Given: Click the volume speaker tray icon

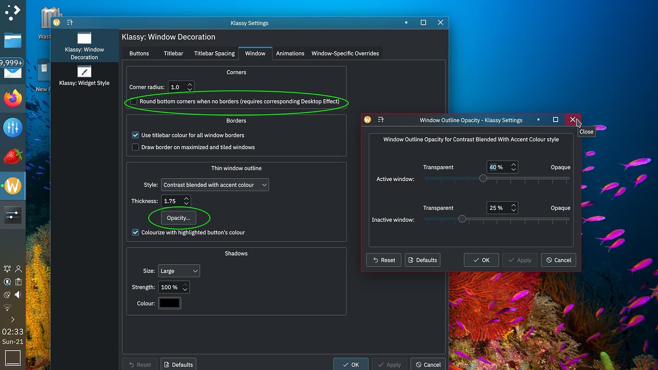Looking at the screenshot, I should pyautogui.click(x=18, y=295).
